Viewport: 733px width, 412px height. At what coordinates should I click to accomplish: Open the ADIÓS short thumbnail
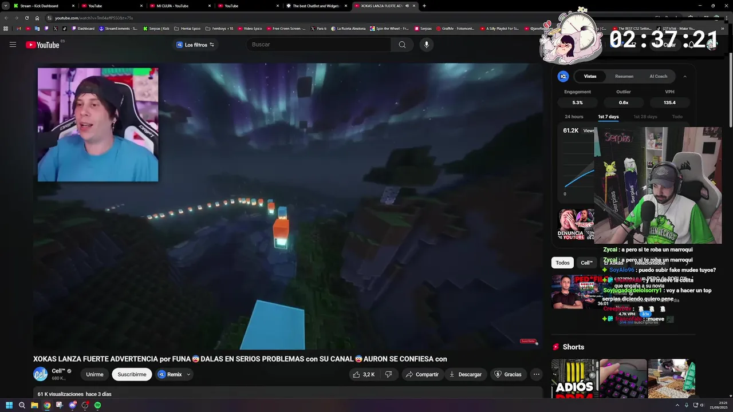click(574, 378)
